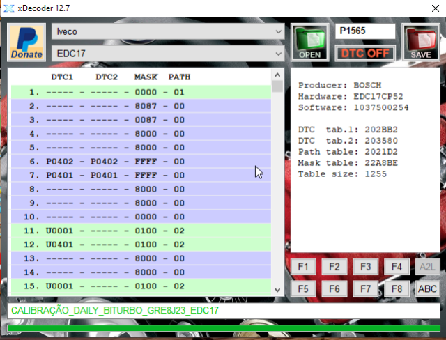Click the ABC button
The width and height of the screenshot is (446, 340).
(x=427, y=288)
